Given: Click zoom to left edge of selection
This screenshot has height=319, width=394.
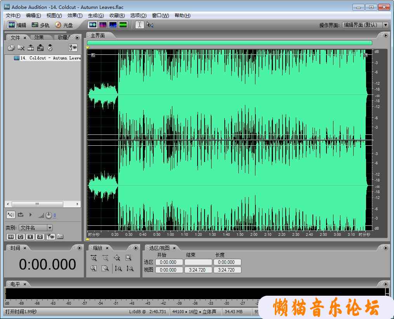Looking at the screenshot, I should click(94, 268).
